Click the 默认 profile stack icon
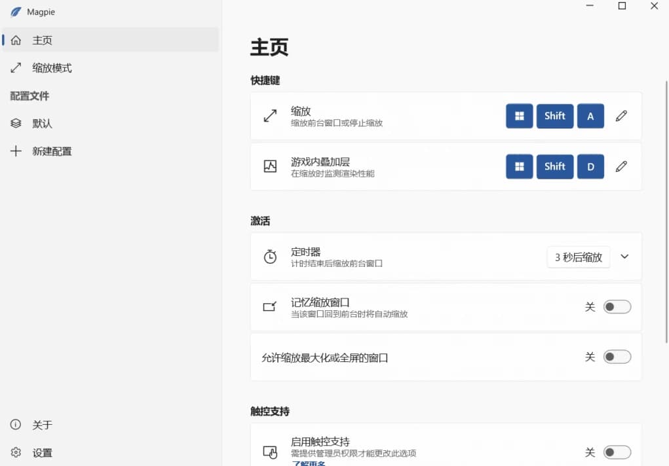 tap(15, 123)
